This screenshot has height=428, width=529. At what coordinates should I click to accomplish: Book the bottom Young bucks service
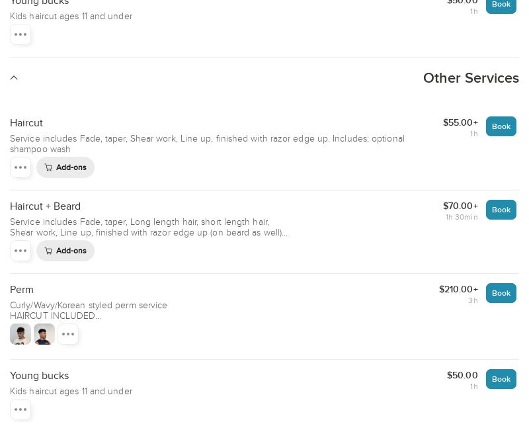pos(501,379)
